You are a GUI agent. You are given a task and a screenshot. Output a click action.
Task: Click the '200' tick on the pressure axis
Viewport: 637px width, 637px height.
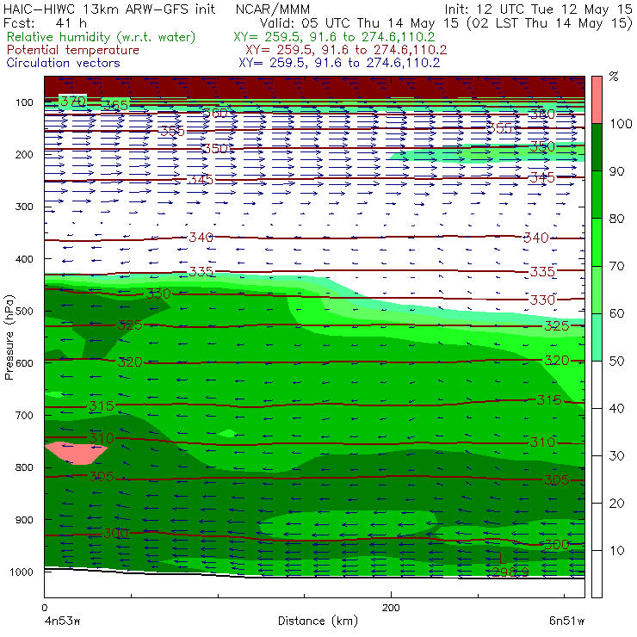point(24,154)
